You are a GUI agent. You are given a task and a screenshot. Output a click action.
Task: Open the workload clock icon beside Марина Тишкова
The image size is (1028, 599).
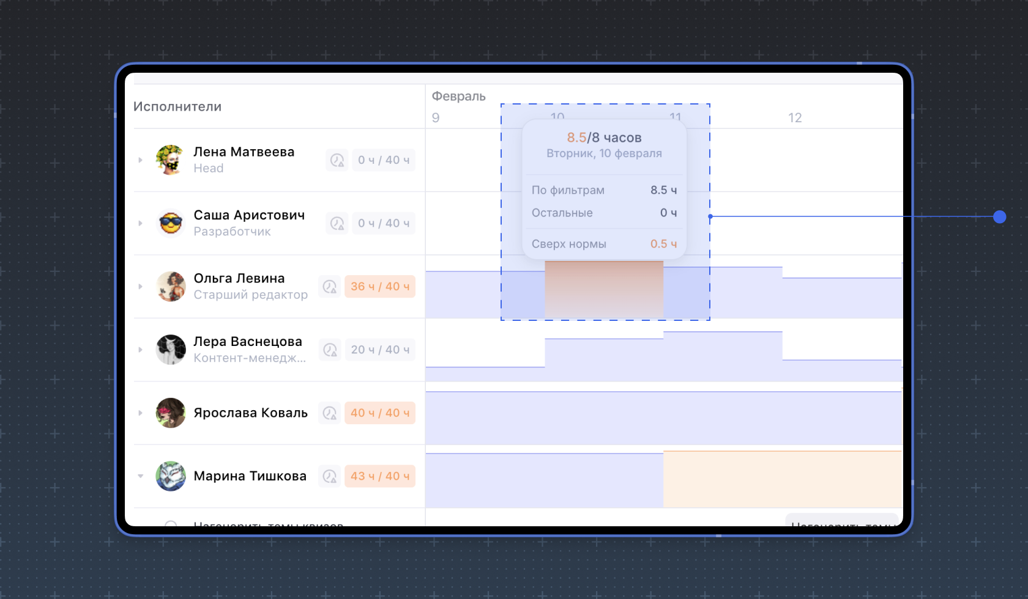(330, 476)
